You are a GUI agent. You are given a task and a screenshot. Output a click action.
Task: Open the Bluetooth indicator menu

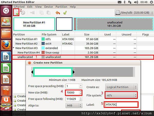124,2
